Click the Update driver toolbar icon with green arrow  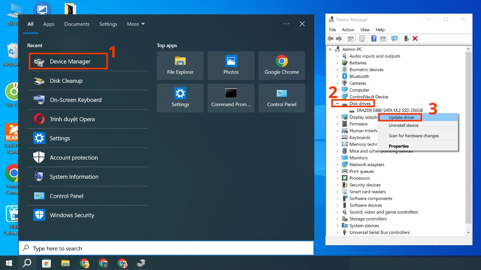pyautogui.click(x=406, y=39)
